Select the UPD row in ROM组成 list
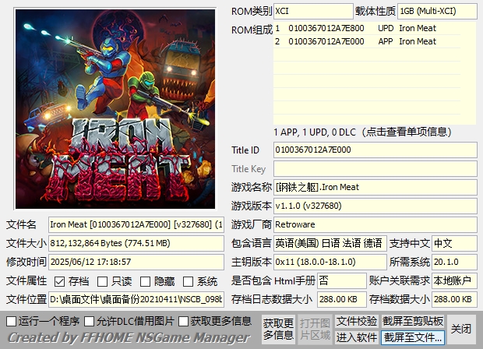The width and height of the screenshot is (483, 349). click(374, 28)
